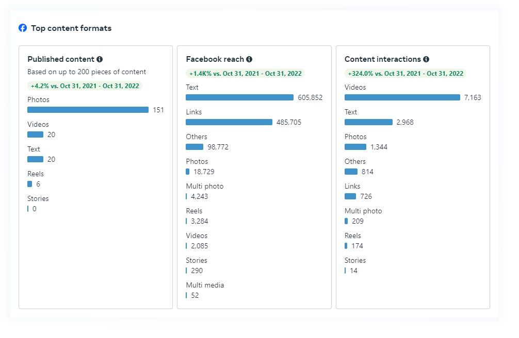Viewport: 519px width, 338px height.
Task: Click the Photos bar showing 151 published
Action: [x=88, y=110]
